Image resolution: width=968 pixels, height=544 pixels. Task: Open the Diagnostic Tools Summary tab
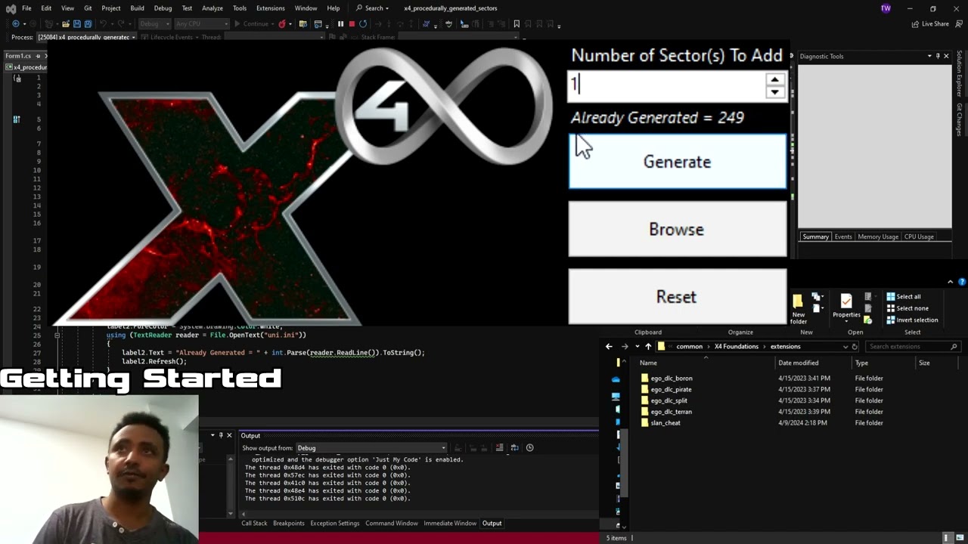tap(815, 236)
